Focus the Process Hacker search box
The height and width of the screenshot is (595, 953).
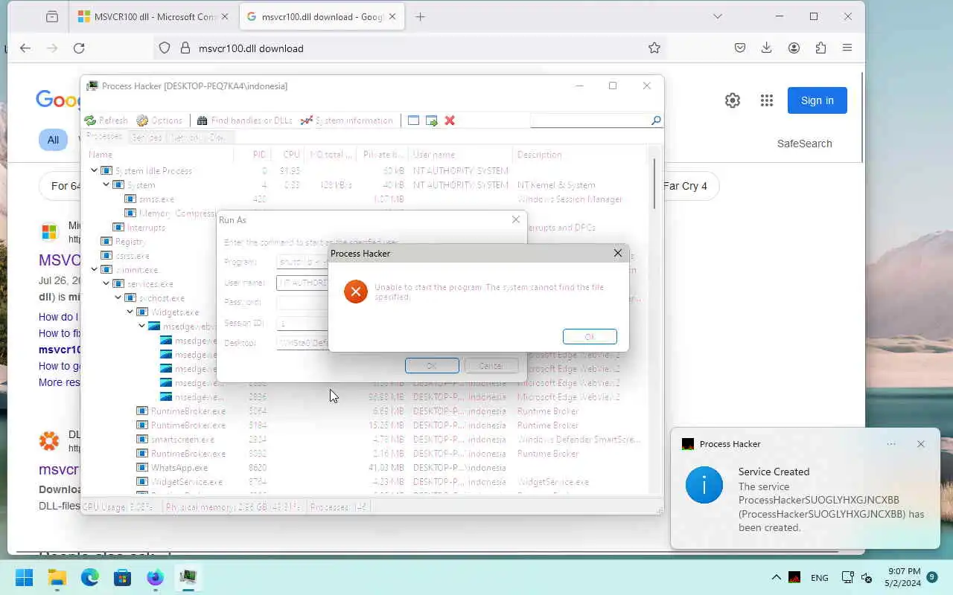590,120
